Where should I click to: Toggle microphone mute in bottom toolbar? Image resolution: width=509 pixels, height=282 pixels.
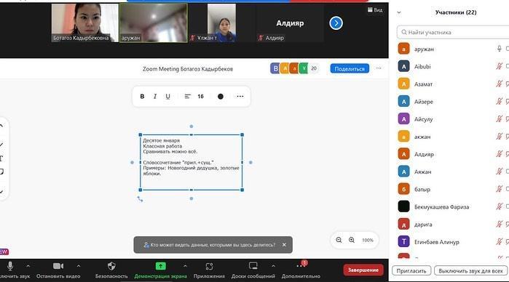tap(10, 266)
